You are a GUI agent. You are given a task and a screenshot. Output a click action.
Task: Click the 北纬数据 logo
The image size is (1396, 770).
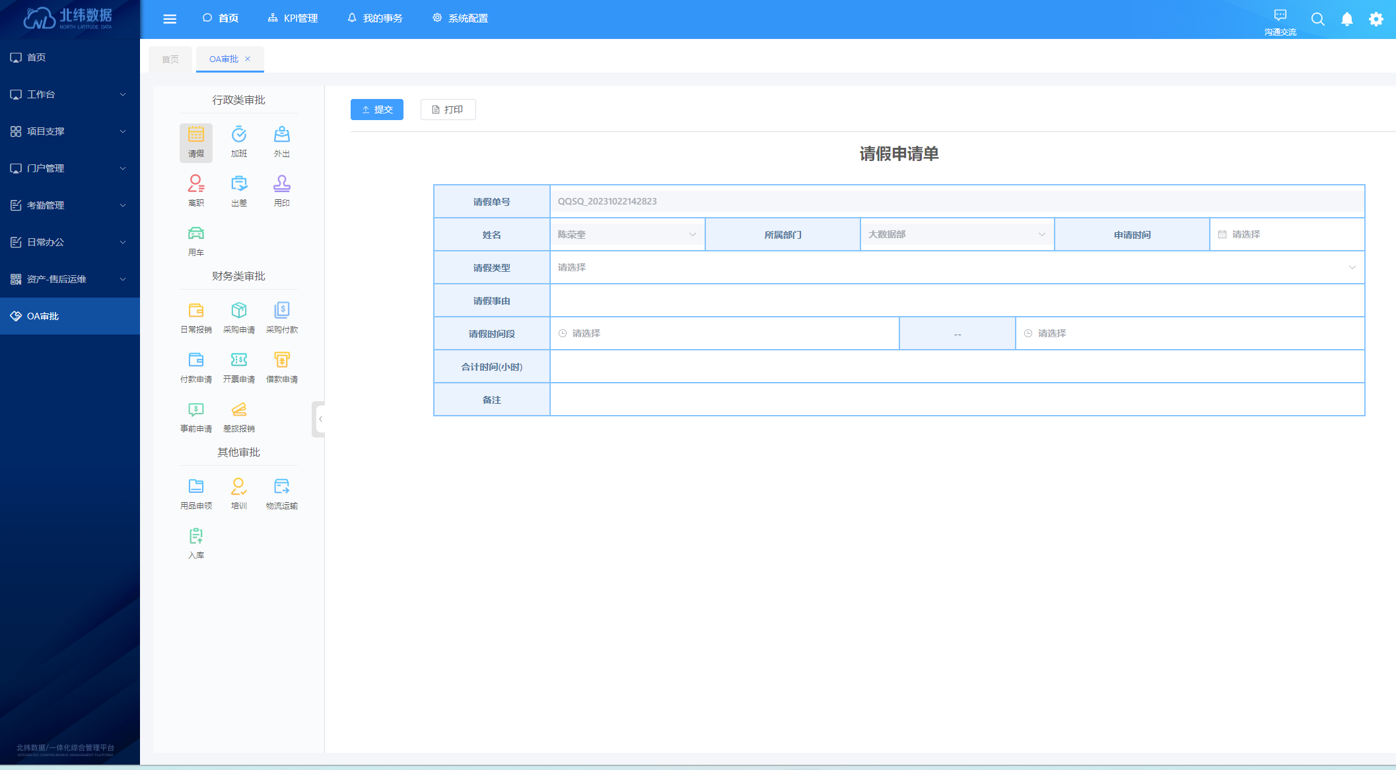point(68,18)
